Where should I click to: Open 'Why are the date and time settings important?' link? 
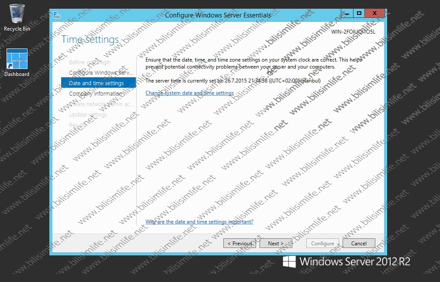coord(199,222)
